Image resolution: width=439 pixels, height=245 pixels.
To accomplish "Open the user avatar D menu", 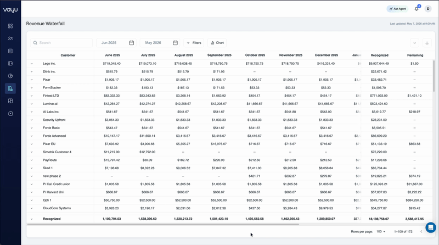I will click(428, 9).
